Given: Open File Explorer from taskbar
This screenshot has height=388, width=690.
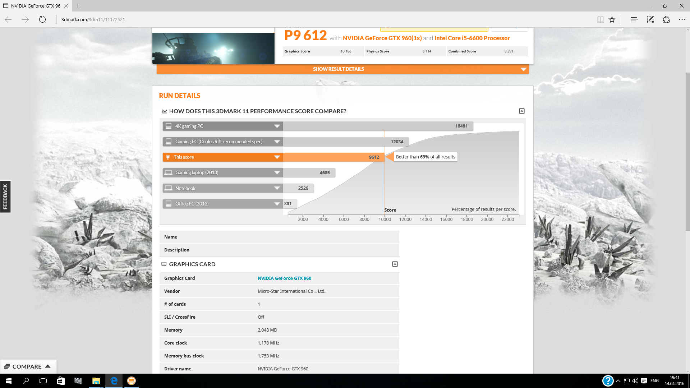Looking at the screenshot, I should [x=96, y=381].
